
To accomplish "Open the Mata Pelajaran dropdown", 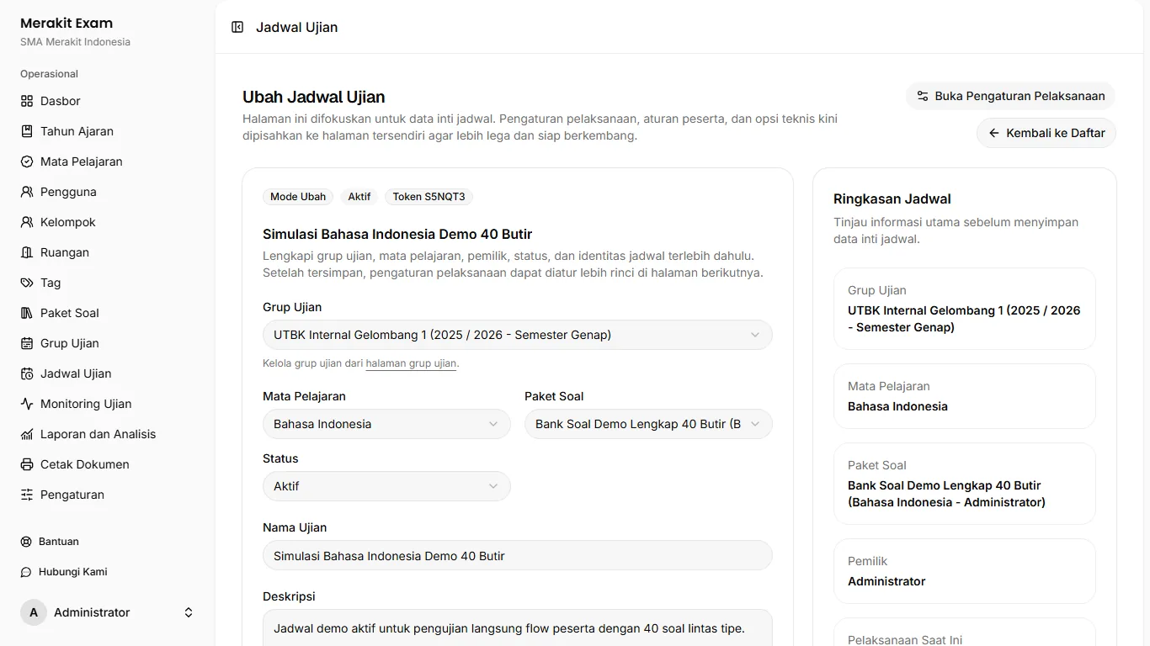I will 386,424.
